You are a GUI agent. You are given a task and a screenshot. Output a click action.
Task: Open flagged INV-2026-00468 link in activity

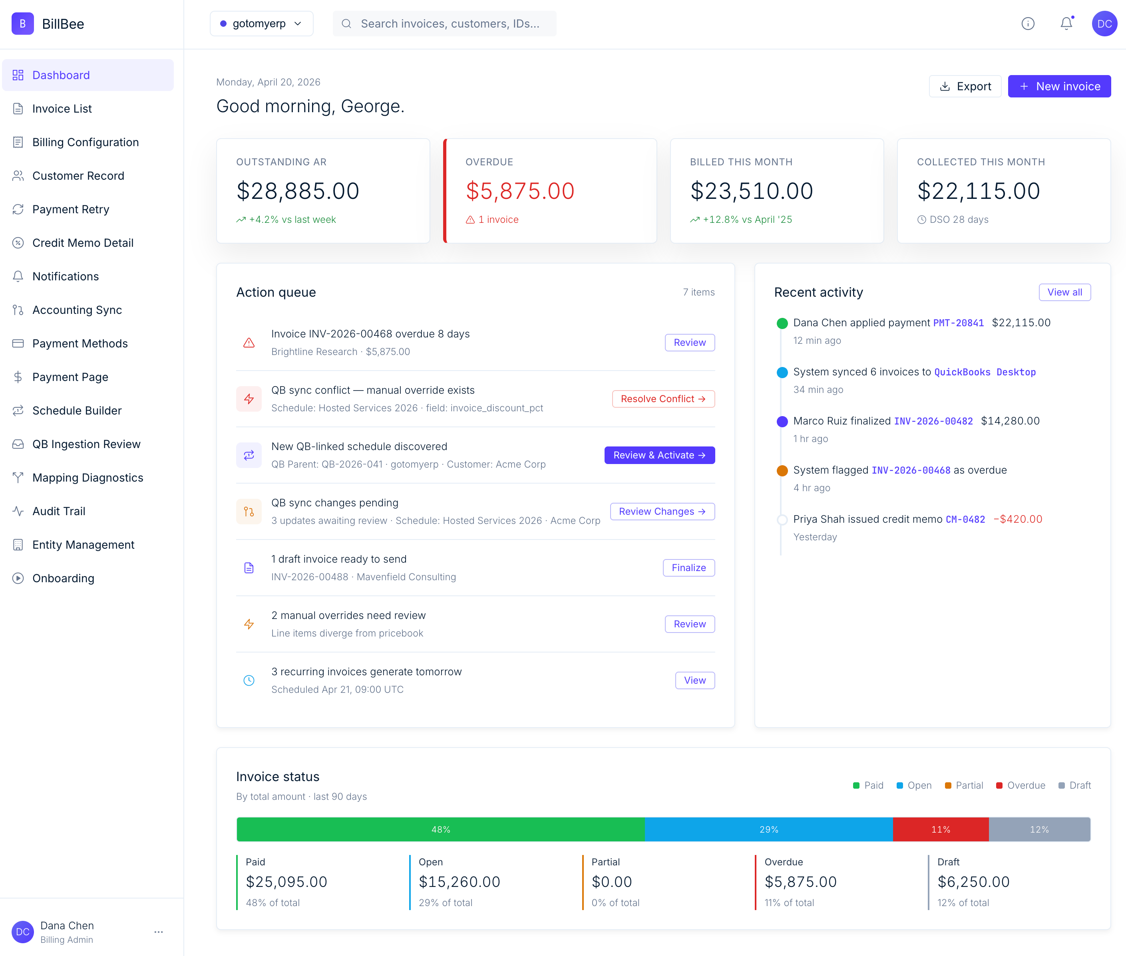tap(911, 470)
